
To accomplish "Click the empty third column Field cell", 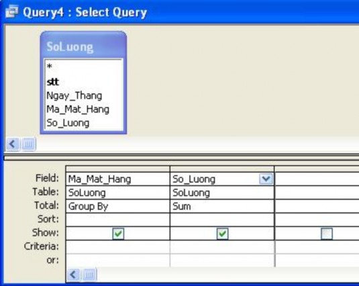I will click(x=317, y=179).
